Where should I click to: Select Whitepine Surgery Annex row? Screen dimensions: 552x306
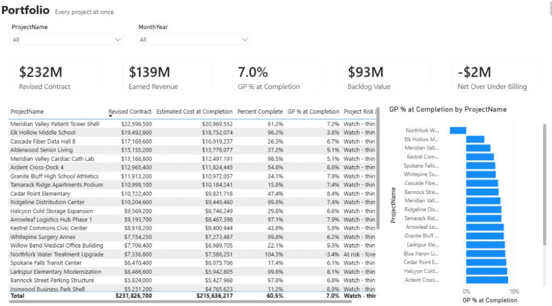[x=192, y=237]
